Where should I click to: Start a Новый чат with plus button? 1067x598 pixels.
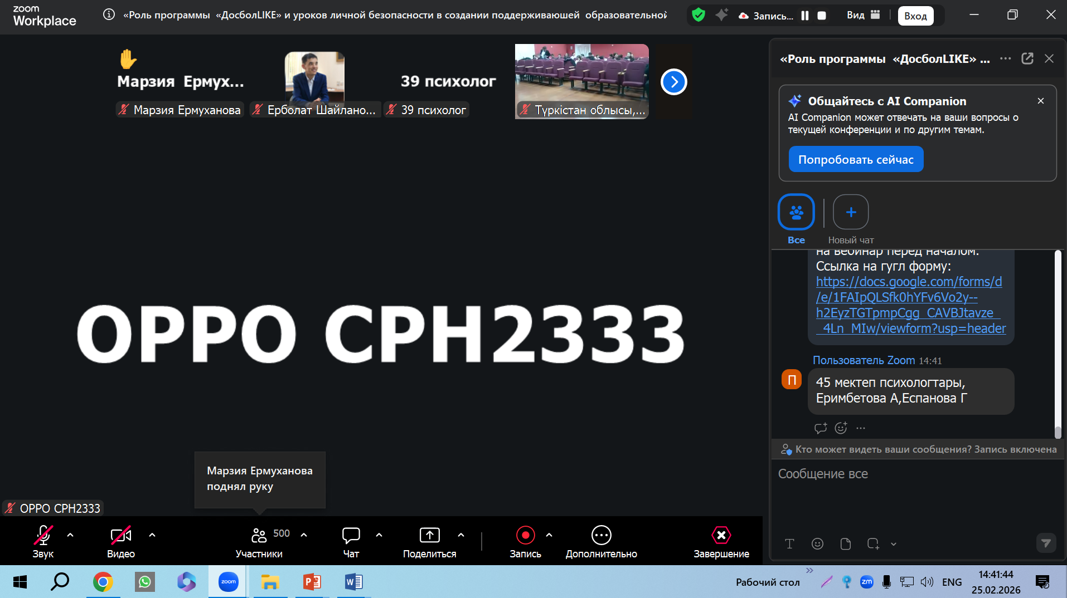851,212
